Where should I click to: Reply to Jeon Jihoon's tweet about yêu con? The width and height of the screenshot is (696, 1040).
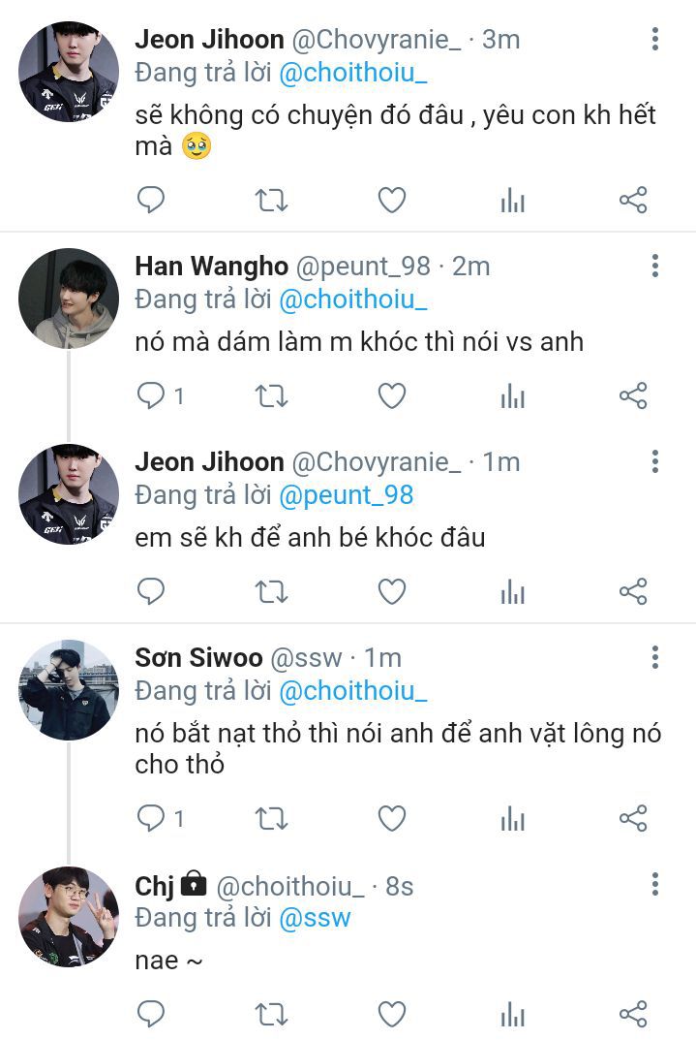pyautogui.click(x=150, y=201)
